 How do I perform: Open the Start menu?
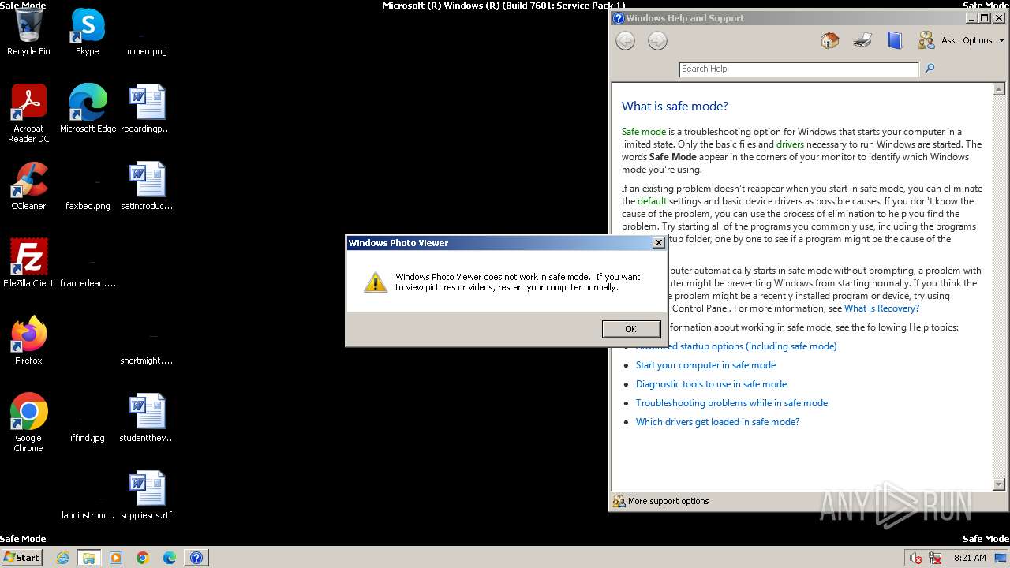[x=21, y=557]
